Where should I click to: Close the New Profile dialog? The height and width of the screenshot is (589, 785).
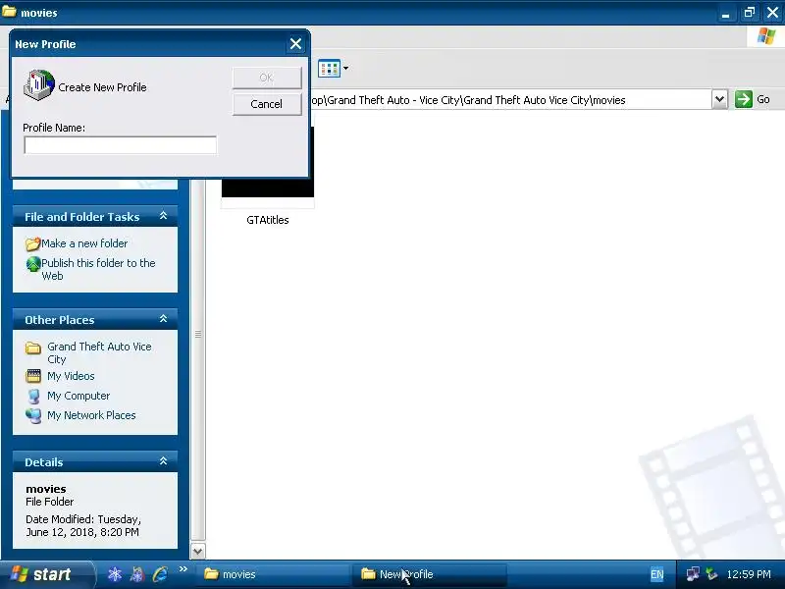tap(295, 44)
